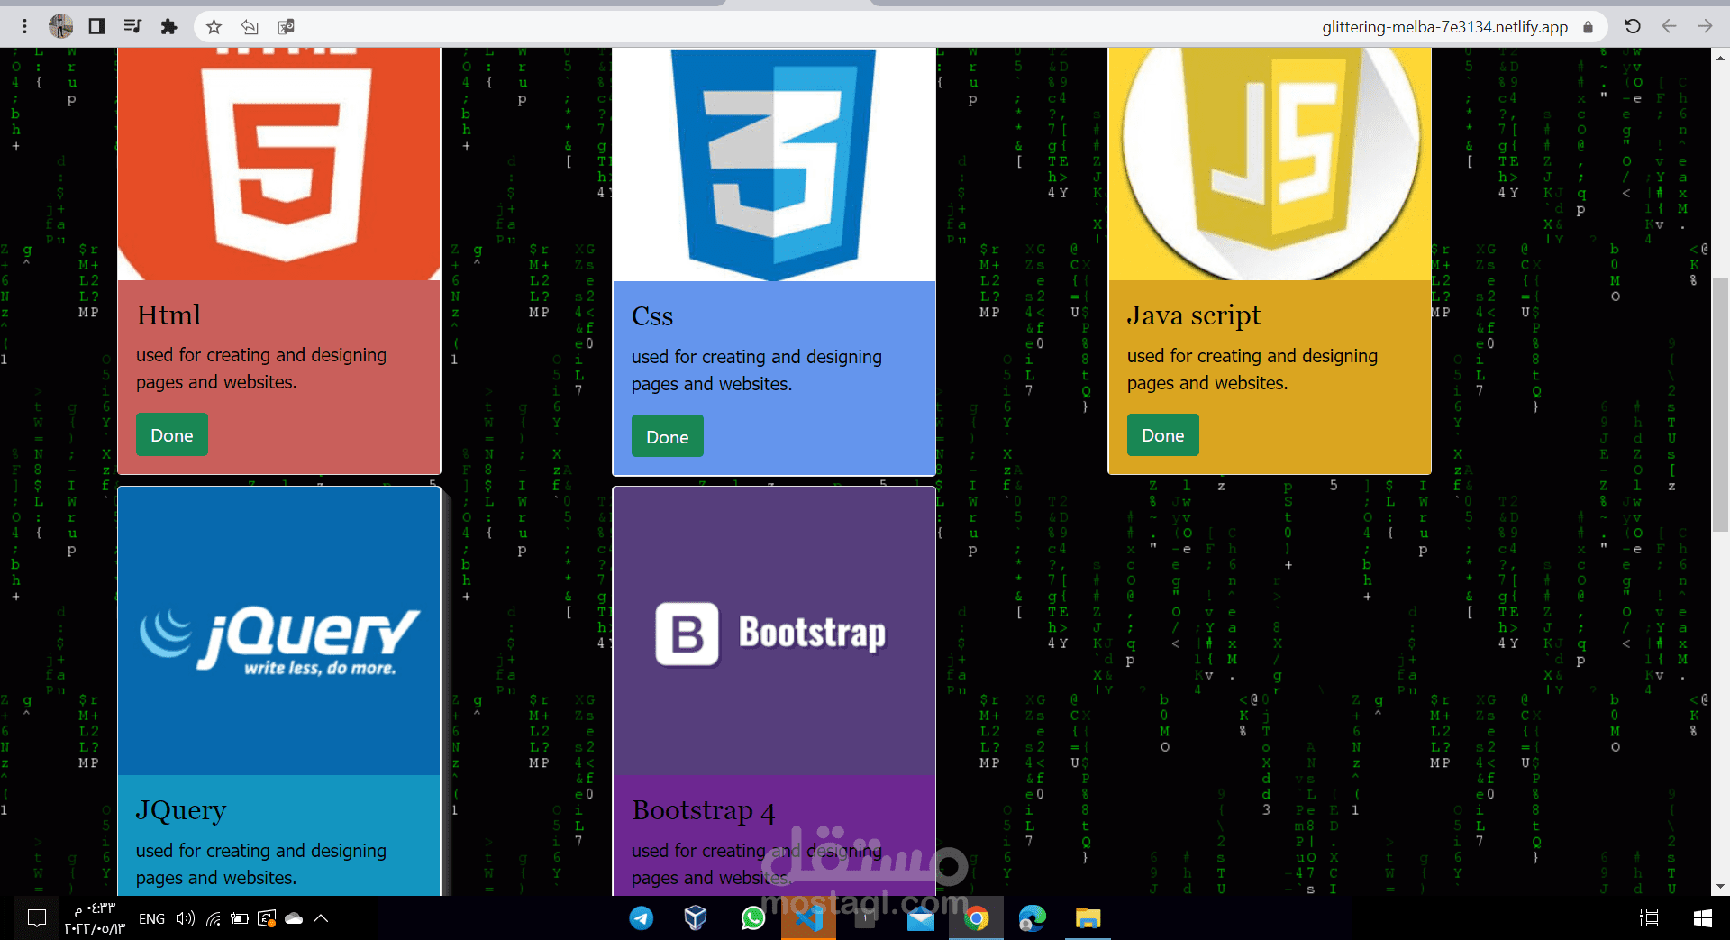Open Task View on the taskbar
Viewport: 1730px width, 940px height.
click(1650, 918)
